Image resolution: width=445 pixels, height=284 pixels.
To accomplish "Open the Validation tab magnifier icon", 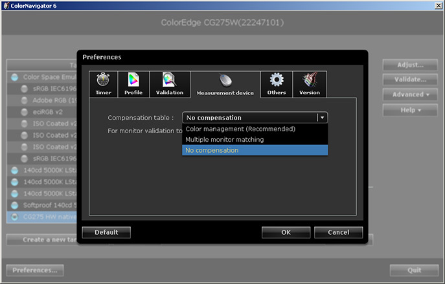I will pos(170,80).
